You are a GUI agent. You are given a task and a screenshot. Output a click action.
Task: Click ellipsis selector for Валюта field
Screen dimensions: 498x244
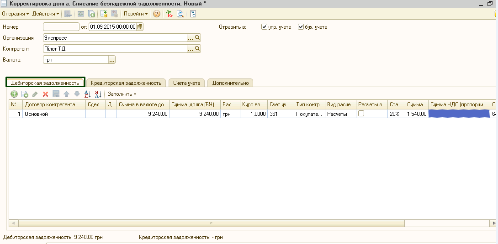112,60
